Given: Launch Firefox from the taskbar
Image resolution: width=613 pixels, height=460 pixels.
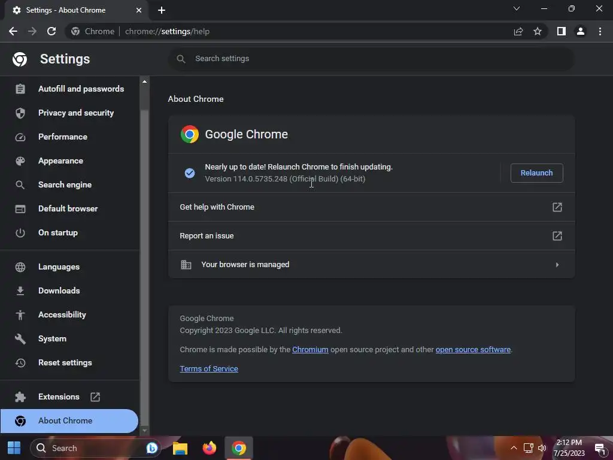Looking at the screenshot, I should point(209,448).
